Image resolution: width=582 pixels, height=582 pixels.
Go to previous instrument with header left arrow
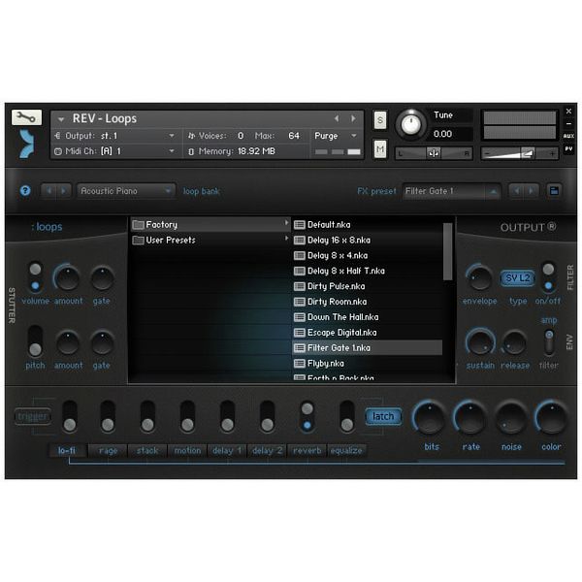pyautogui.click(x=337, y=118)
